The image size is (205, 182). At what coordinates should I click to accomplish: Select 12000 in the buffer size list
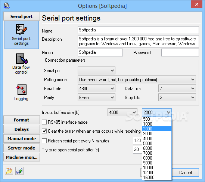[x=157, y=172]
